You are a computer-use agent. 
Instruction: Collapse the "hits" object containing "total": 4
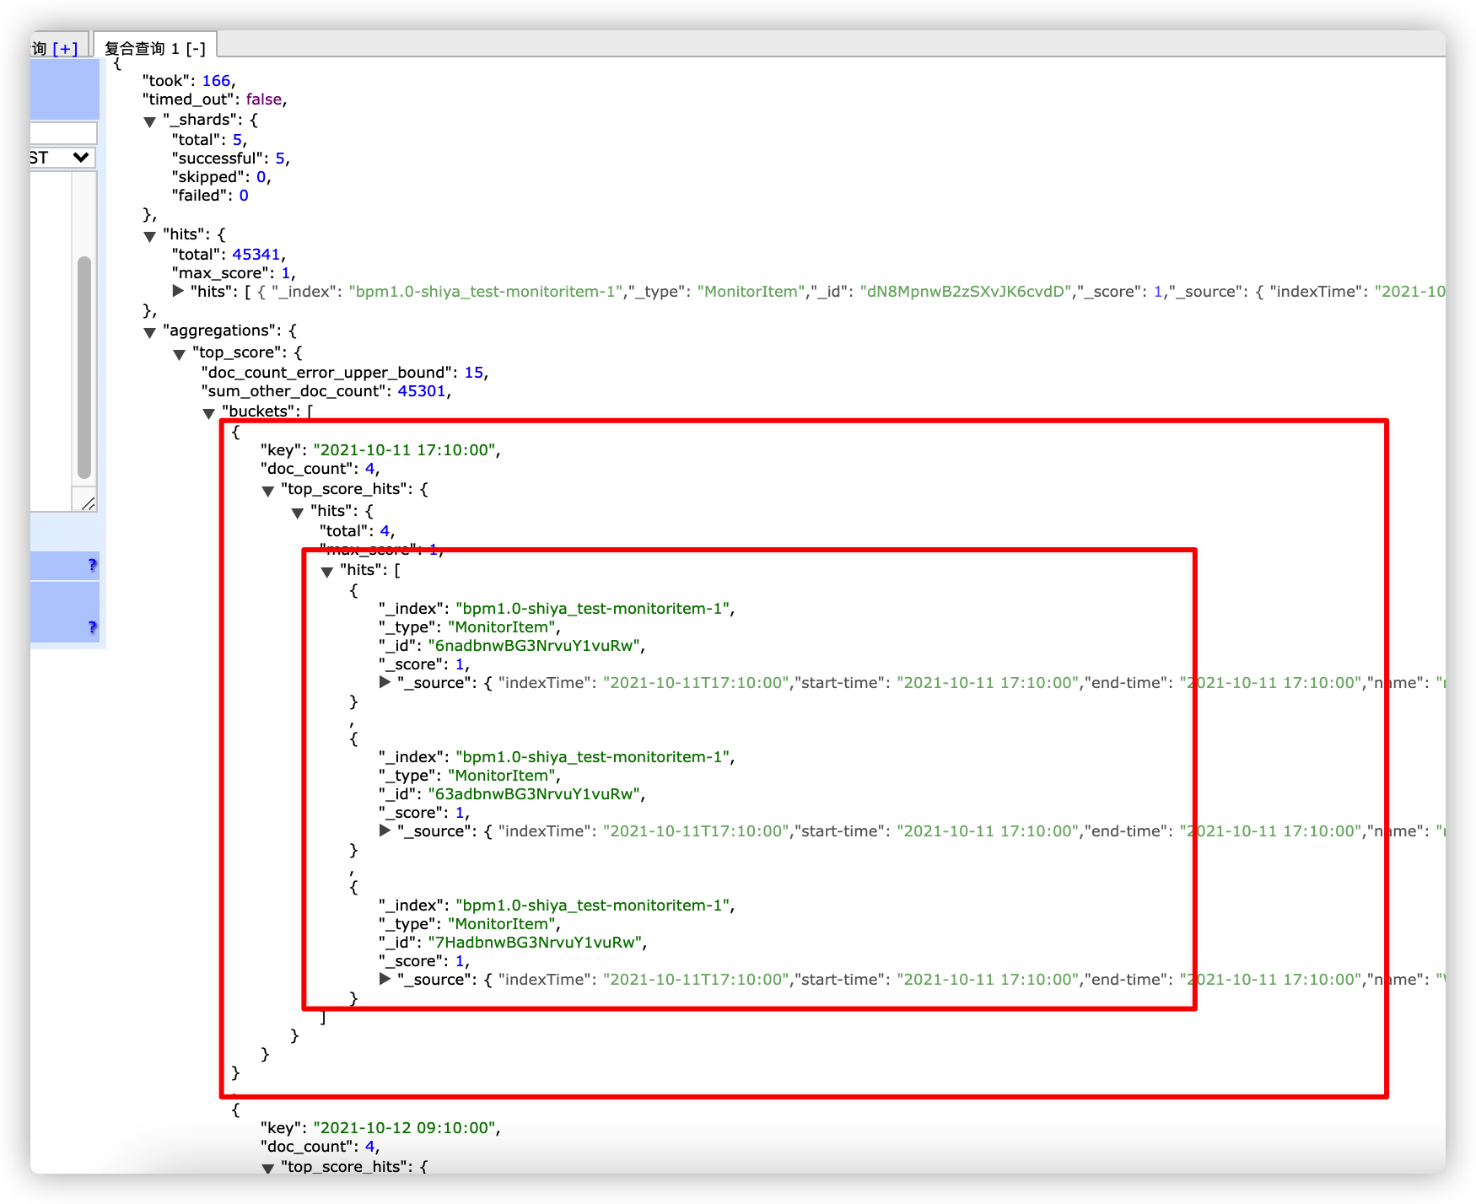(x=297, y=513)
